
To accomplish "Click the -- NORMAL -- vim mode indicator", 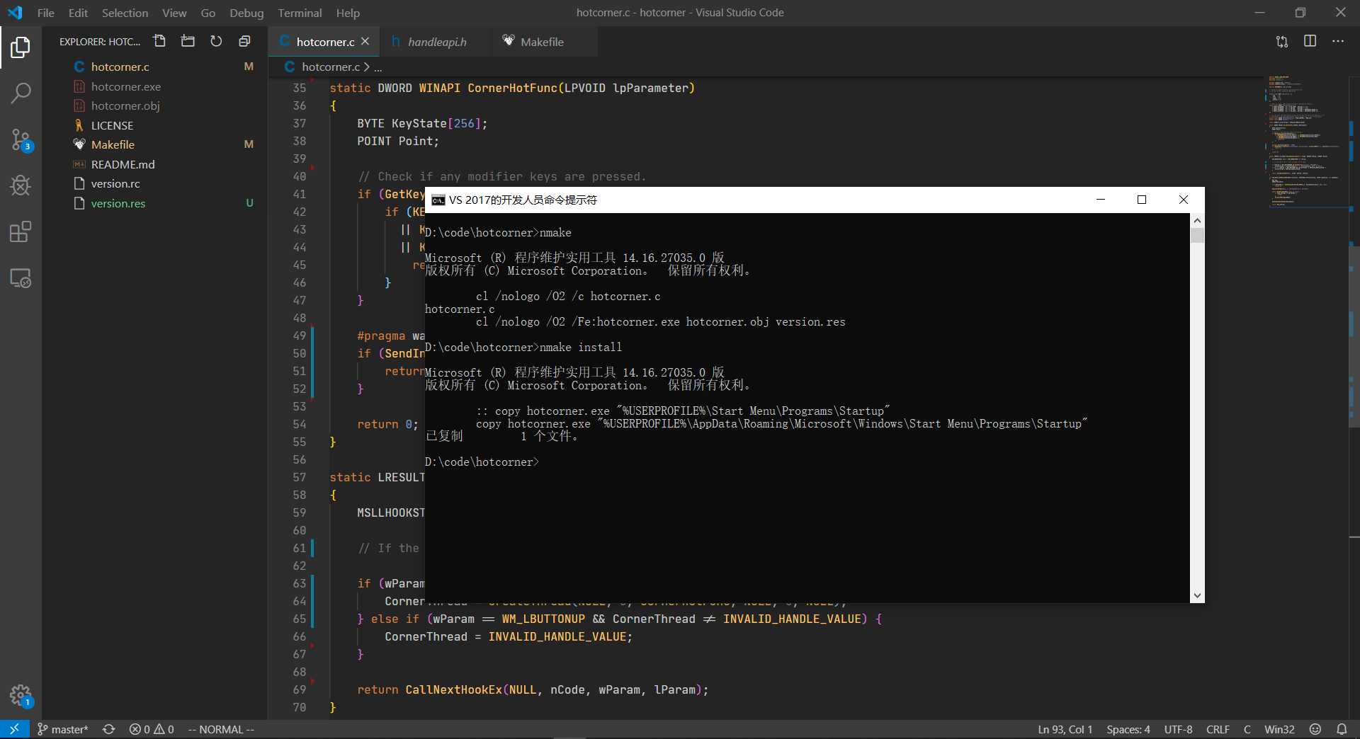I will point(221,729).
